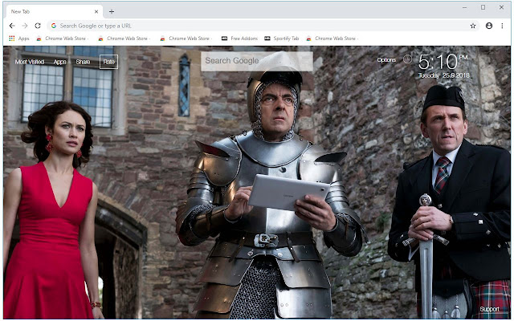
Task: Open the Support link at the bottom corner
Action: (489, 309)
